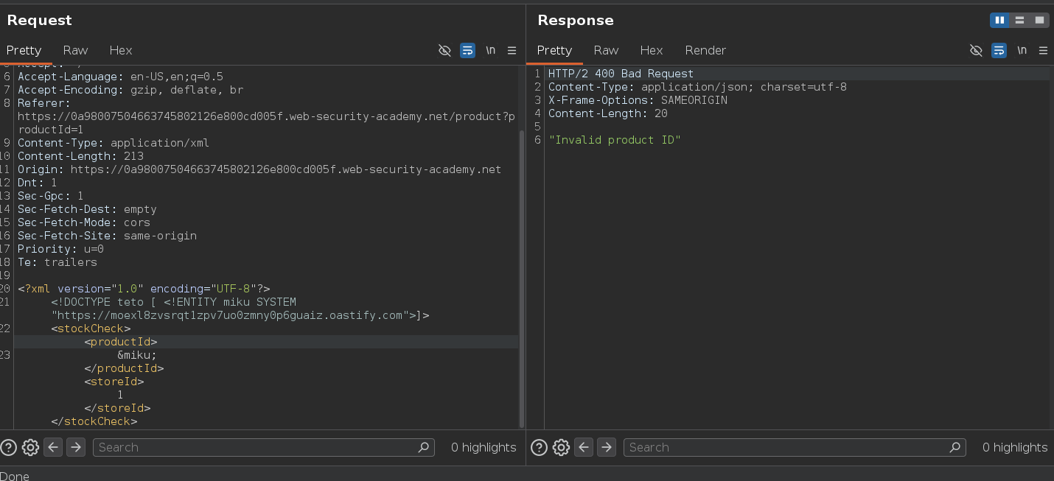Switch to the Response Raw tab
Viewport: 1054px width, 481px height.
point(606,50)
